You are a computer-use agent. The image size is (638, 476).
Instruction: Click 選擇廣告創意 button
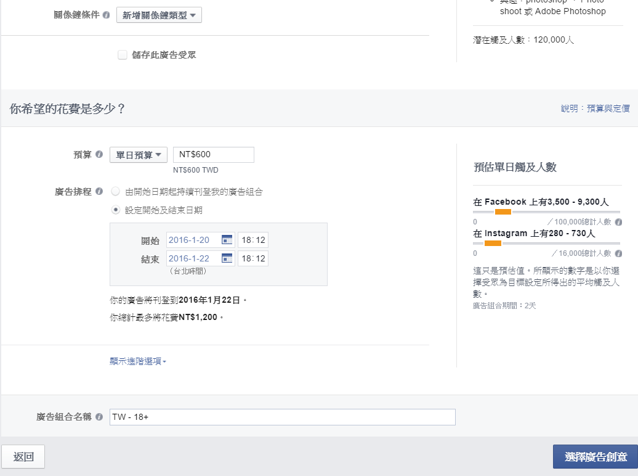click(595, 457)
